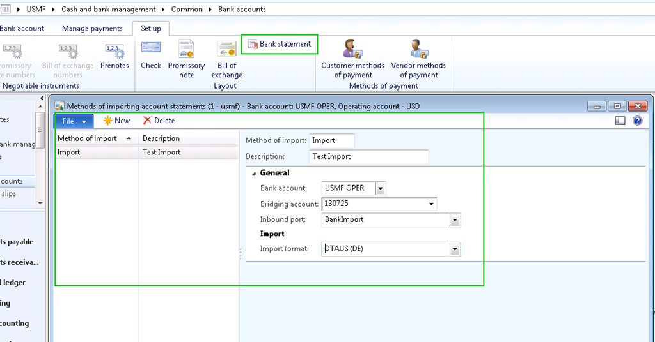Open the File menu dropdown

[x=74, y=121]
